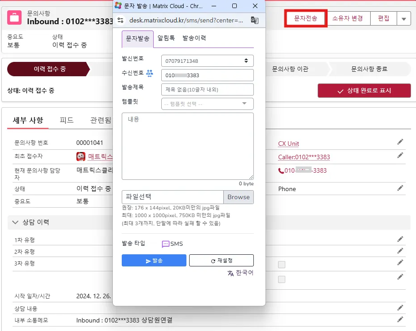This screenshot has width=416, height=331.
Task: Click the translate icon next to 한국어
Action: coord(230,273)
